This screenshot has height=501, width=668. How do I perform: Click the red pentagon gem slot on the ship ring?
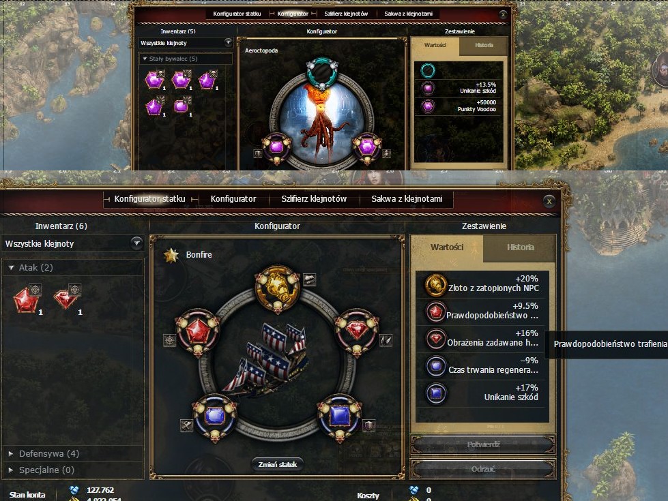click(198, 332)
